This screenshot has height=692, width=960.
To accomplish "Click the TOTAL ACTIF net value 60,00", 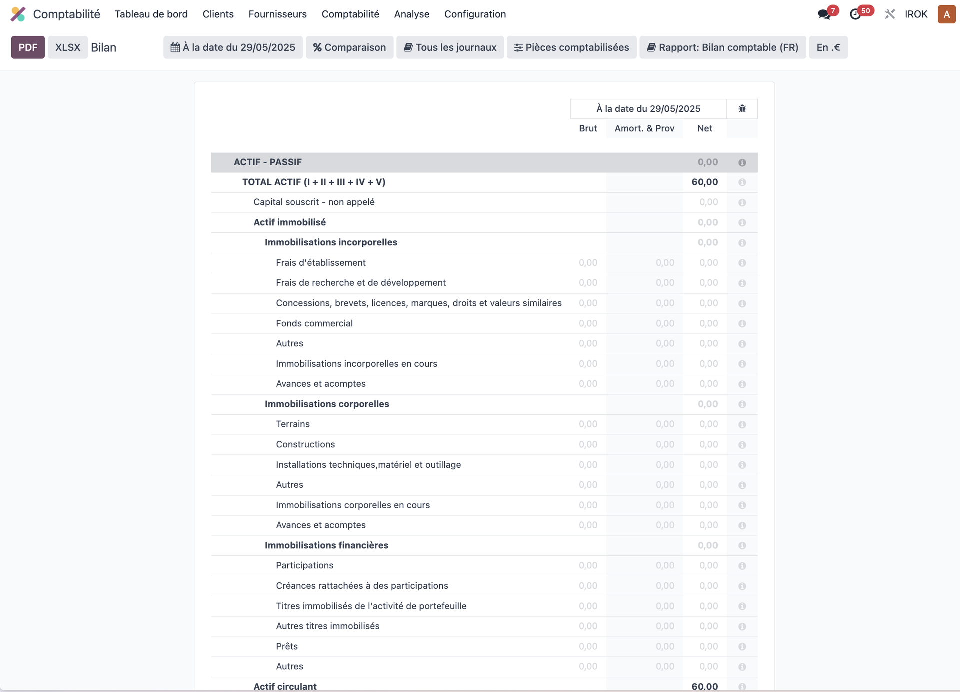I will click(x=705, y=182).
